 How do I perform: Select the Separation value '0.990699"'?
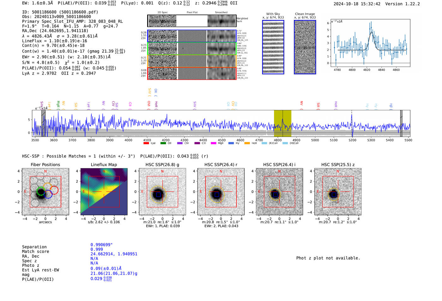(x=102, y=245)
